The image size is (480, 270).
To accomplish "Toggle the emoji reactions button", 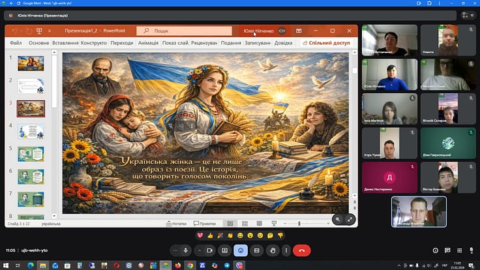I will click(x=241, y=250).
